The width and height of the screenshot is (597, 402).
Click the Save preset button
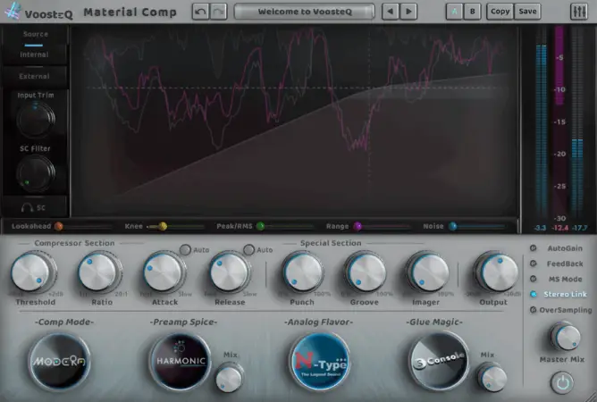tap(527, 12)
